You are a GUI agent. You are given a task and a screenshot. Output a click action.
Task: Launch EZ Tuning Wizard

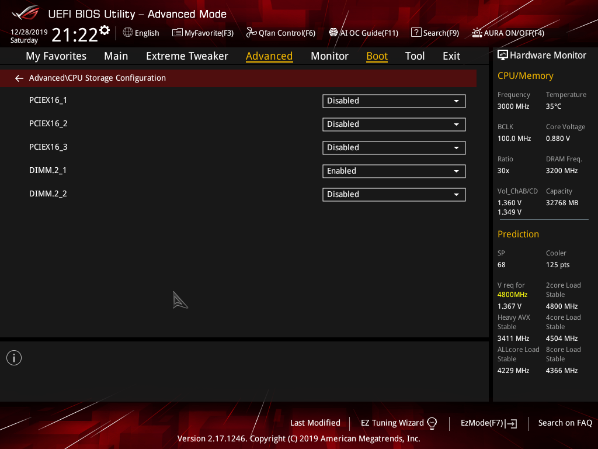pyautogui.click(x=399, y=423)
